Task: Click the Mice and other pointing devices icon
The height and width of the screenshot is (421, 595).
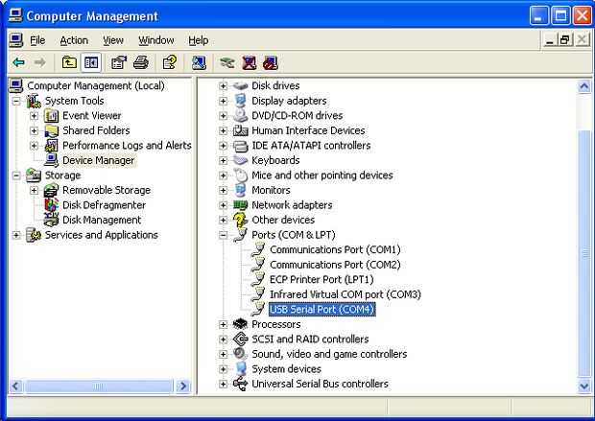Action: tap(240, 175)
